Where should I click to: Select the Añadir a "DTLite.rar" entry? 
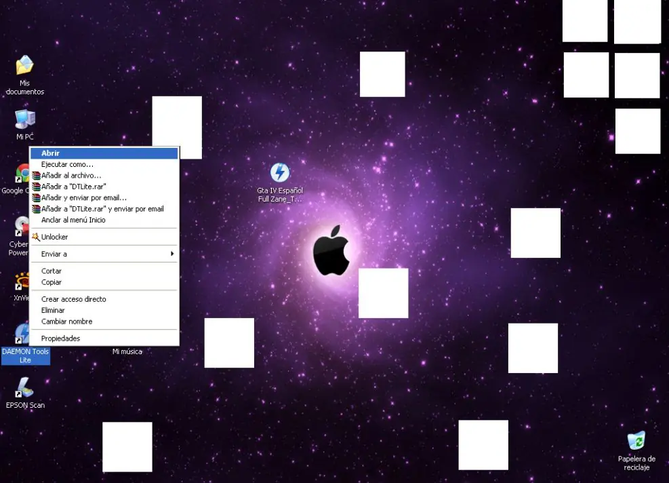tap(104, 187)
